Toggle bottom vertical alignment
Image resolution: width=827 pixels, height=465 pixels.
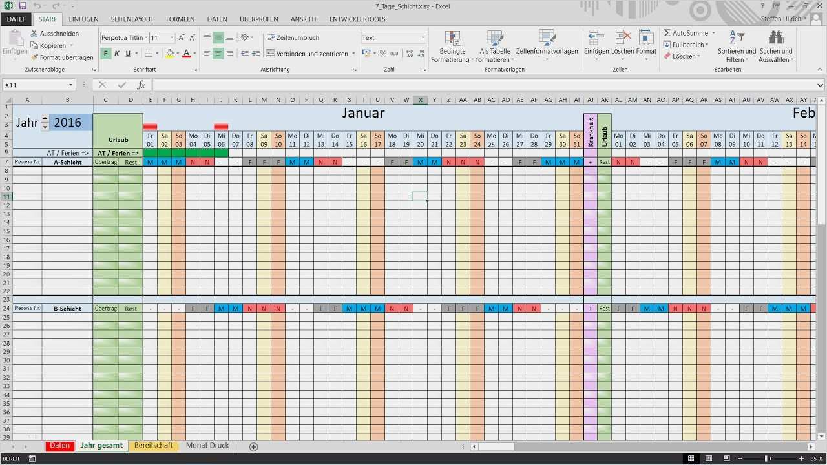[229, 37]
